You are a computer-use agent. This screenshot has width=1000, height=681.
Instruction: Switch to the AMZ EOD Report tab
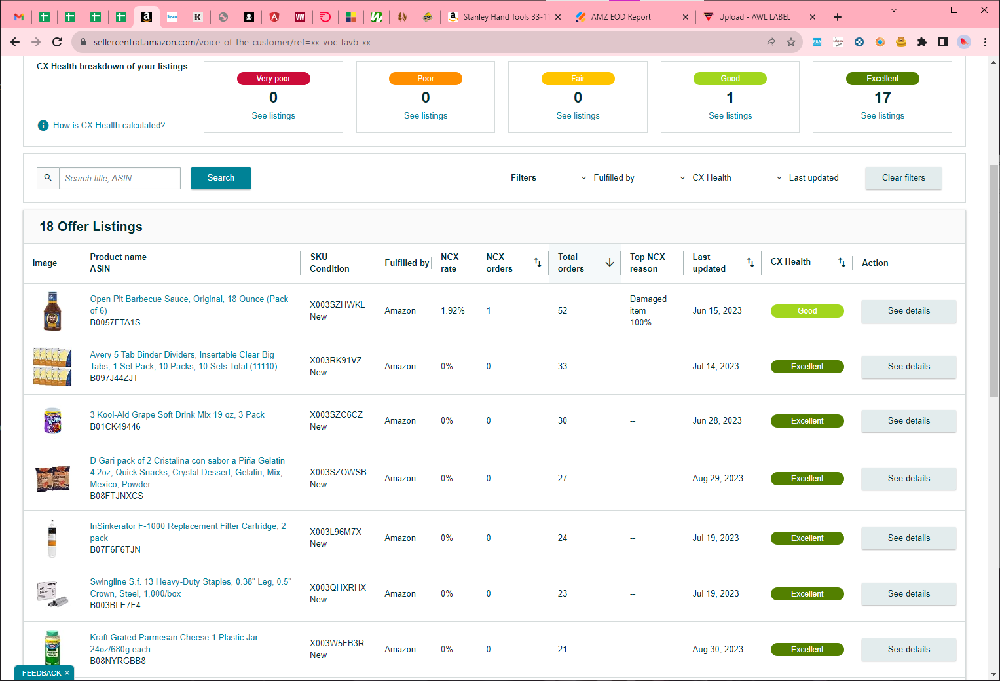click(632, 17)
